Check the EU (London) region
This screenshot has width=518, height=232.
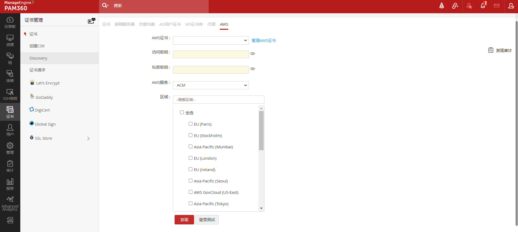pos(191,158)
